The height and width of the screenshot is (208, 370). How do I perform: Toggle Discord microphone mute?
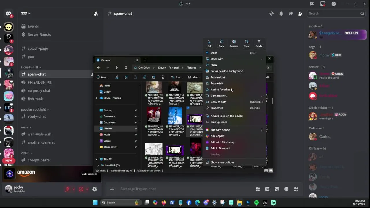pyautogui.click(x=67, y=189)
